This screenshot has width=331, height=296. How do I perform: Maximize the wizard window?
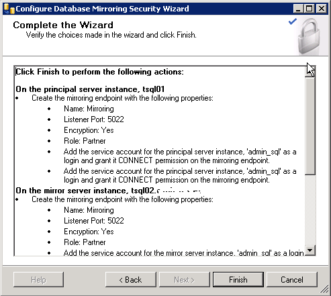point(310,9)
